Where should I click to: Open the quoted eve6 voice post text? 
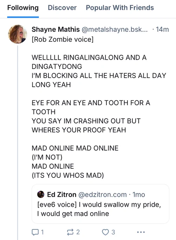pos(99,209)
